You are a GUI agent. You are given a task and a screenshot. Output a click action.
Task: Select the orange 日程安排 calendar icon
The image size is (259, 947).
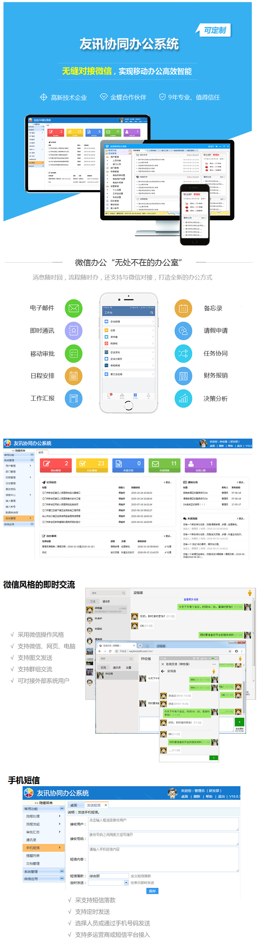73,376
